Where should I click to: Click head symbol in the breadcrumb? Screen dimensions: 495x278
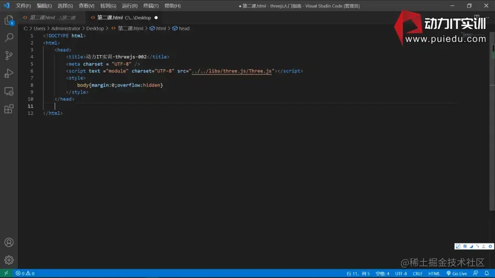coord(181,28)
